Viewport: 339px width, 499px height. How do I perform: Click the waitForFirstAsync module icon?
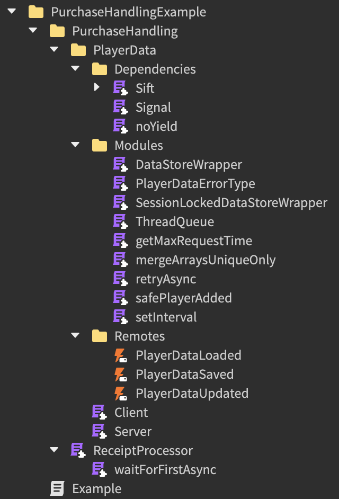(x=99, y=469)
